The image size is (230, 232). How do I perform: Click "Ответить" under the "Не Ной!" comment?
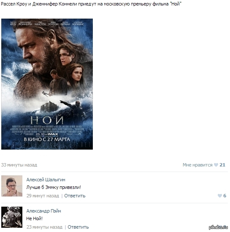point(78,227)
